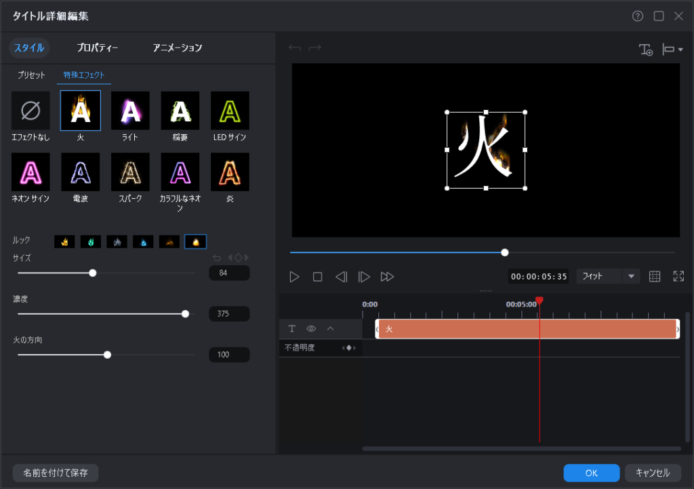Screen dimensions: 694x489
Task: Expand preview to full screen
Action: pos(678,277)
